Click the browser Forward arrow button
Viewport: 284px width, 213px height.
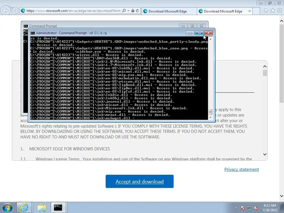point(15,11)
